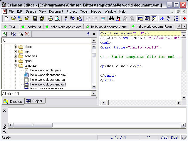Image resolution: width=188 pixels, height=141 pixels.
Task: Click the Column mode toolbar icon
Action: pos(103,19)
